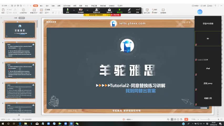Start slideshow from current slide icon
224x126 pixels.
(x=23, y=10)
